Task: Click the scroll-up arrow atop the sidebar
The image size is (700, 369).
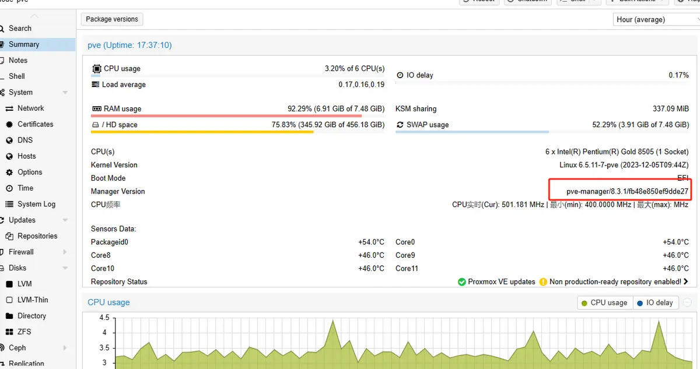Action: click(34, 16)
